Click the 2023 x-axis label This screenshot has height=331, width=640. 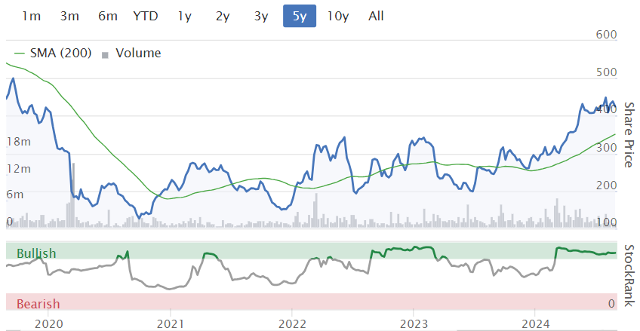point(413,324)
